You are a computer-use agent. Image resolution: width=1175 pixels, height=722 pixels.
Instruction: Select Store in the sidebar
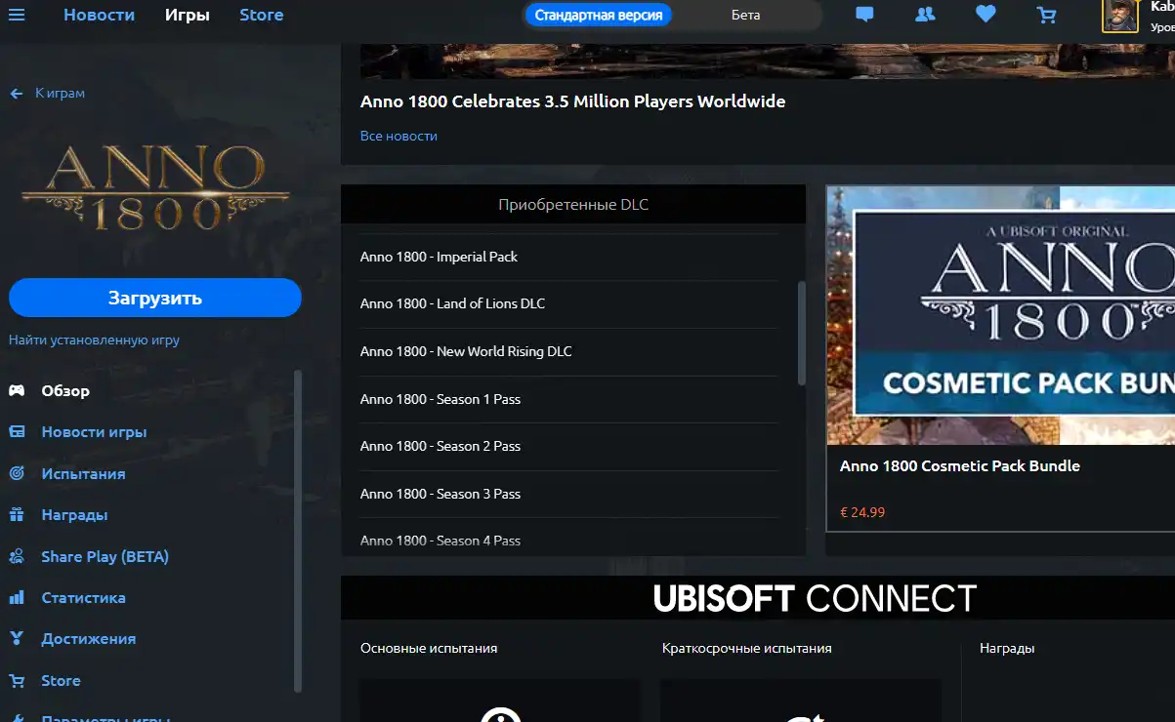61,680
